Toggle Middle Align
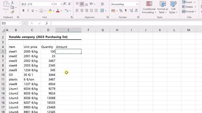Image resolution: width=202 pixels, height=113 pixels. (82, 4)
